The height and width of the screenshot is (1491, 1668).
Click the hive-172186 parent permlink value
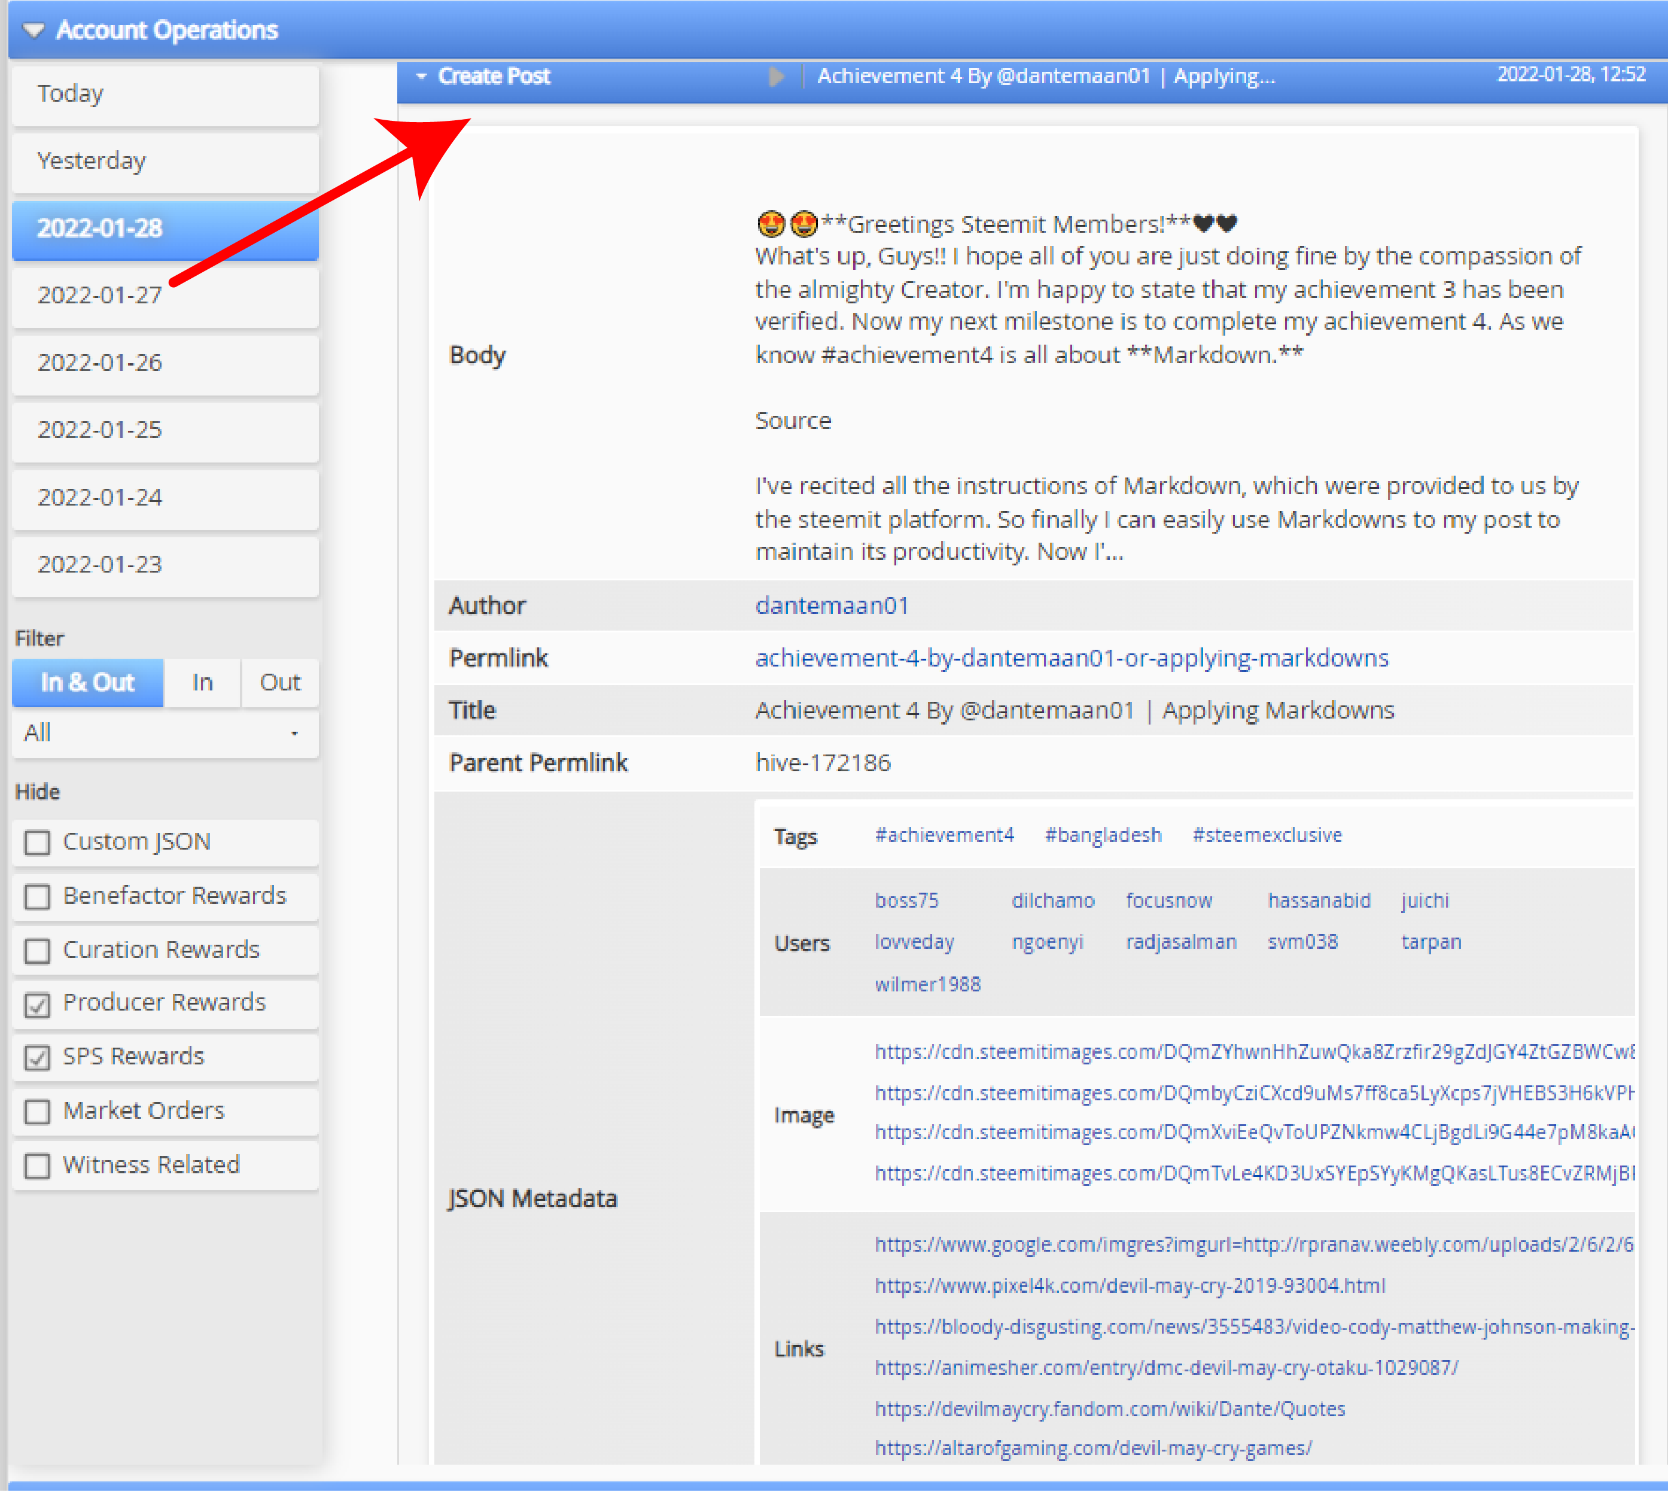pyautogui.click(x=823, y=763)
